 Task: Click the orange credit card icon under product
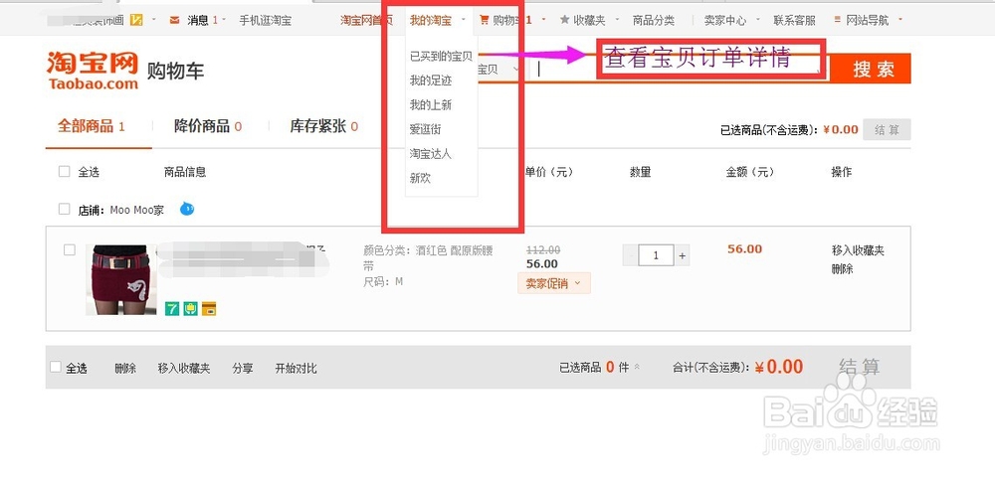[x=209, y=308]
